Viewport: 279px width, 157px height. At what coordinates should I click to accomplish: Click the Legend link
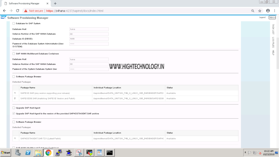262,17
